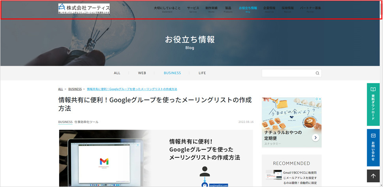383x187 pixels.
Task: Click the article main heading
Action: [x=155, y=104]
